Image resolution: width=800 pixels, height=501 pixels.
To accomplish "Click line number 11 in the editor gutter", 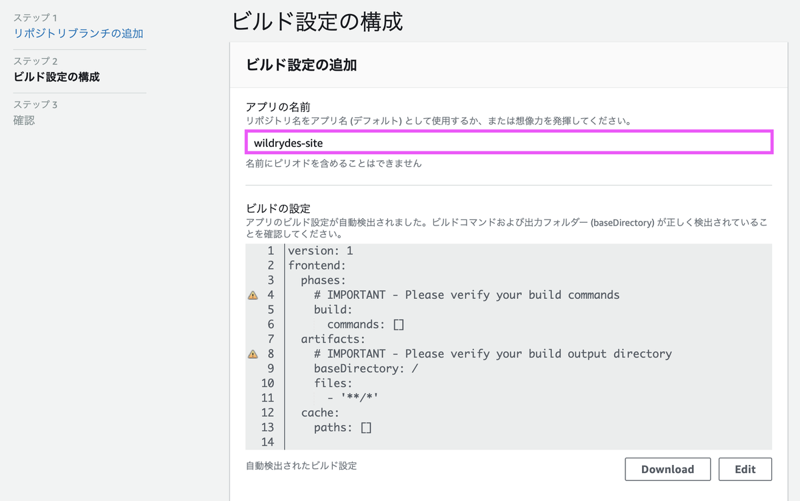I will (270, 397).
